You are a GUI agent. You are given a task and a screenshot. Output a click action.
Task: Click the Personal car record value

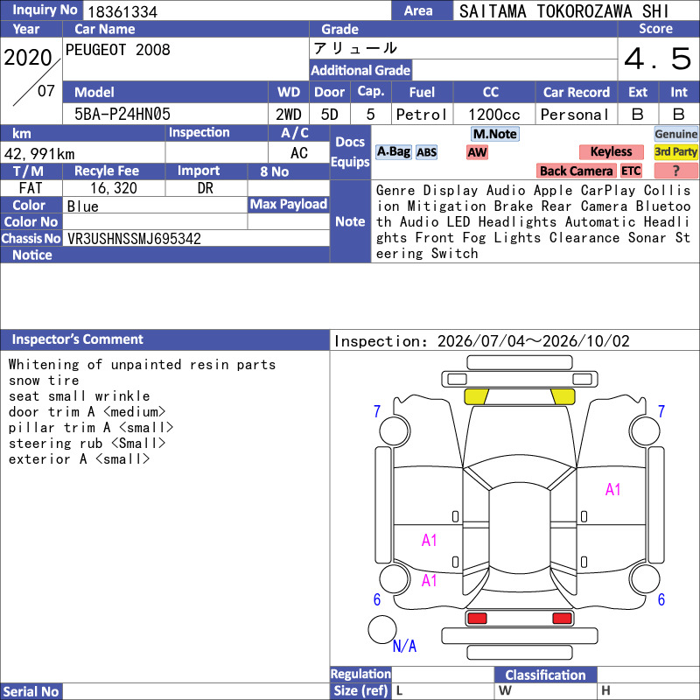(x=575, y=115)
